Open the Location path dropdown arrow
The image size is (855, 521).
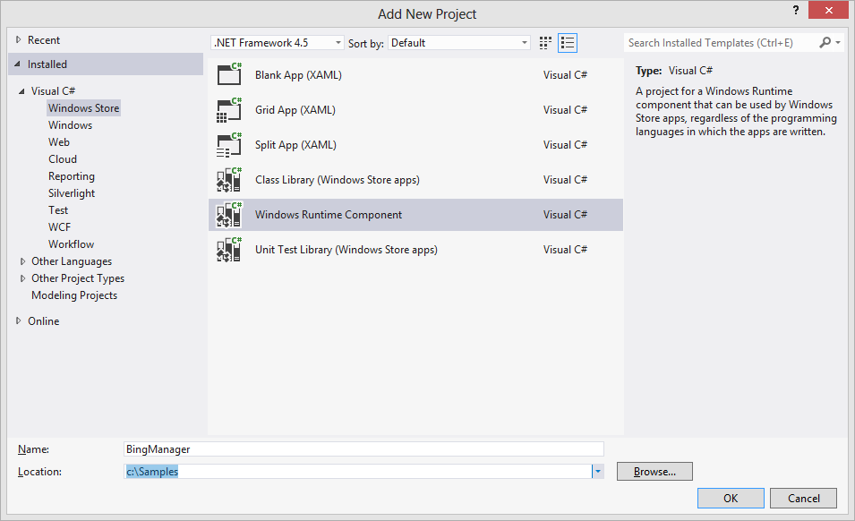(x=597, y=472)
